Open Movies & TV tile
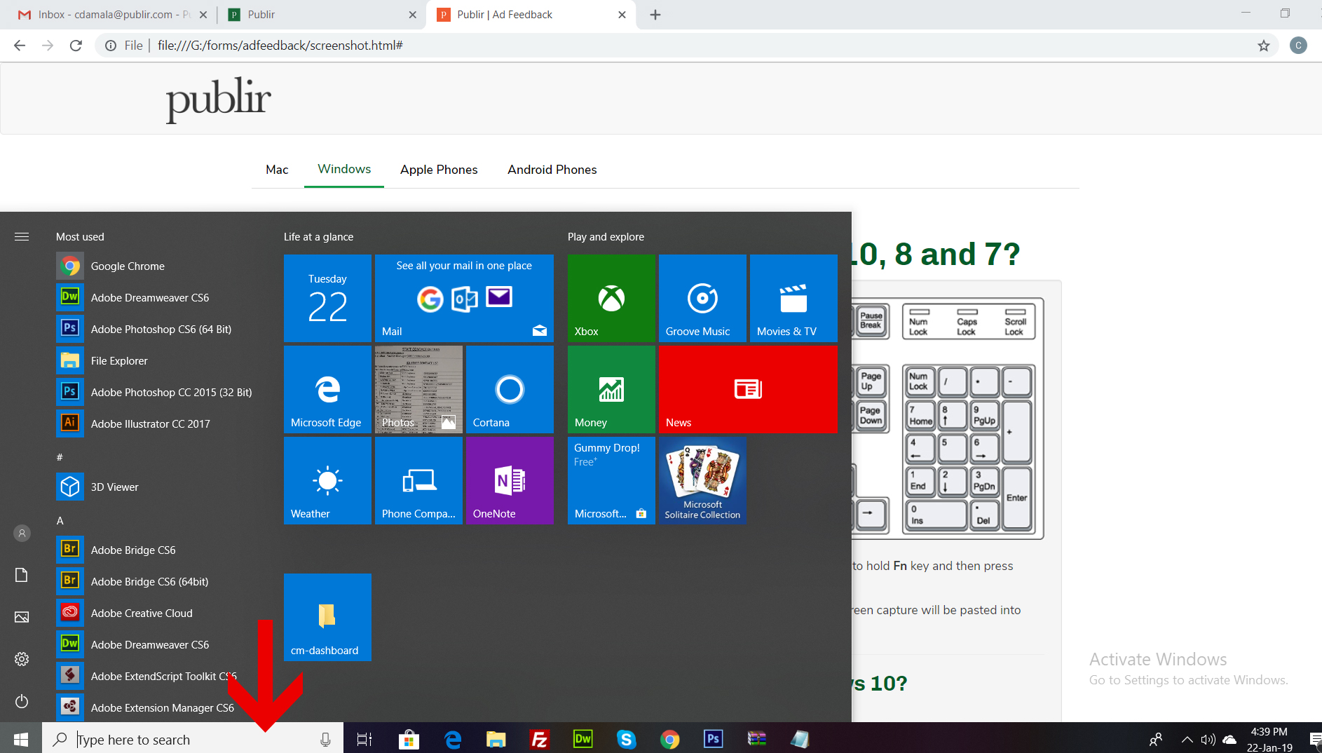The image size is (1322, 753). [x=793, y=298]
